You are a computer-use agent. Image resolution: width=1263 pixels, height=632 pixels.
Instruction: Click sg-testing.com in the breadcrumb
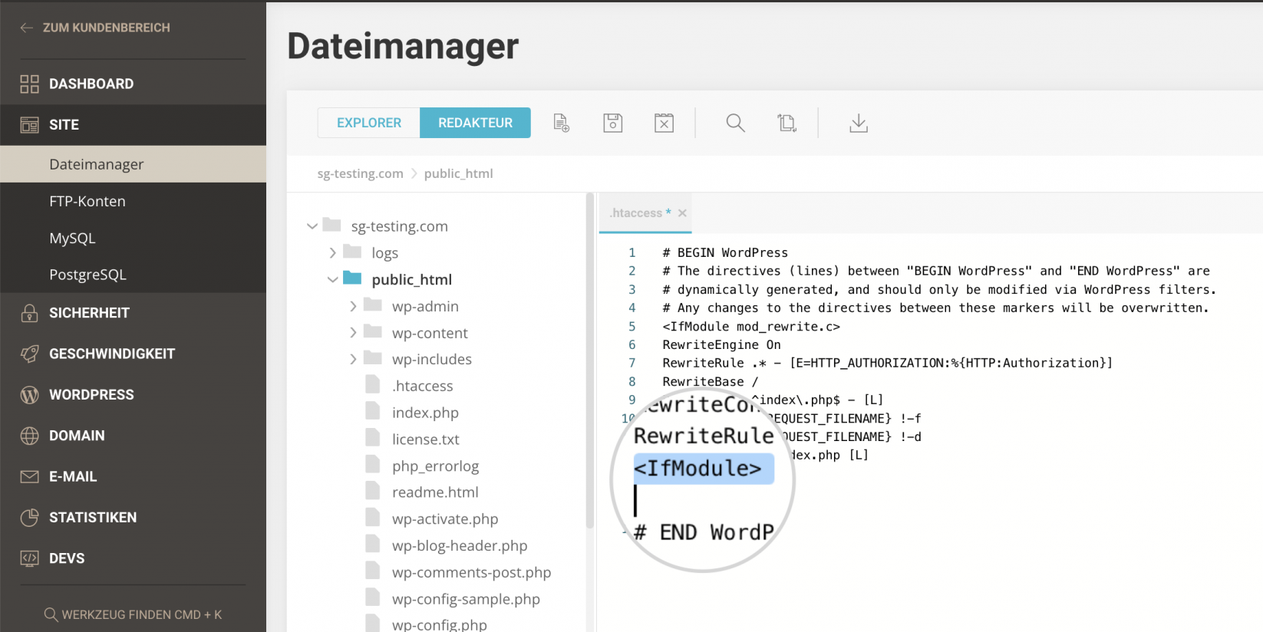coord(360,173)
